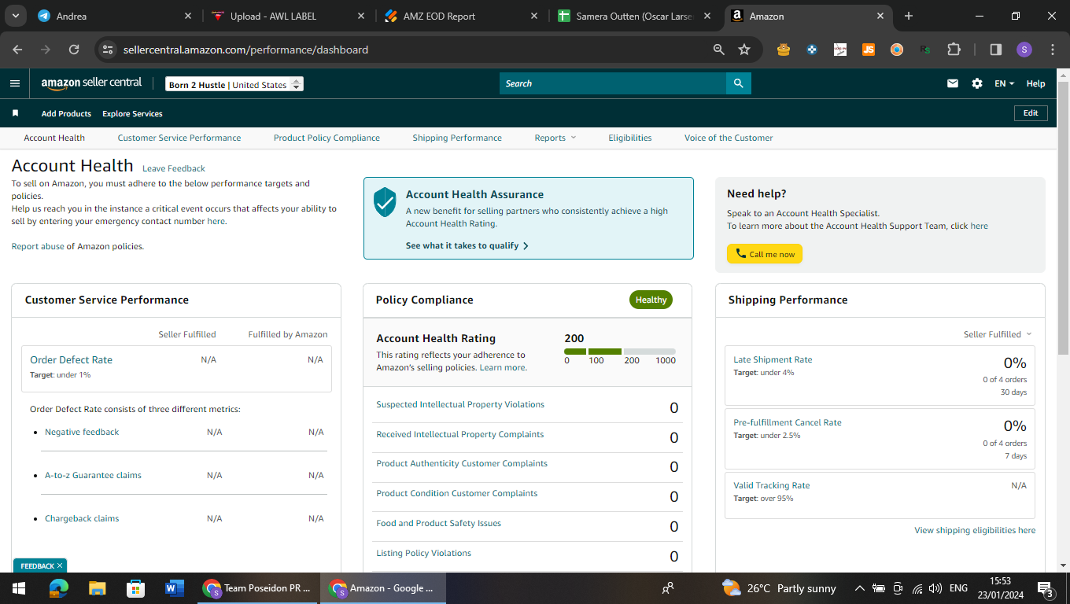Switch to the Customer Service Performance tab
The height and width of the screenshot is (604, 1070).
(x=179, y=138)
